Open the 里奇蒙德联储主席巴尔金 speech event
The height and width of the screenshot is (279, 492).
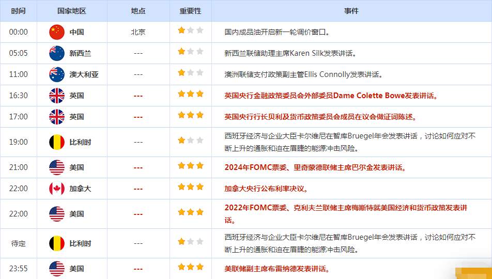(316, 167)
